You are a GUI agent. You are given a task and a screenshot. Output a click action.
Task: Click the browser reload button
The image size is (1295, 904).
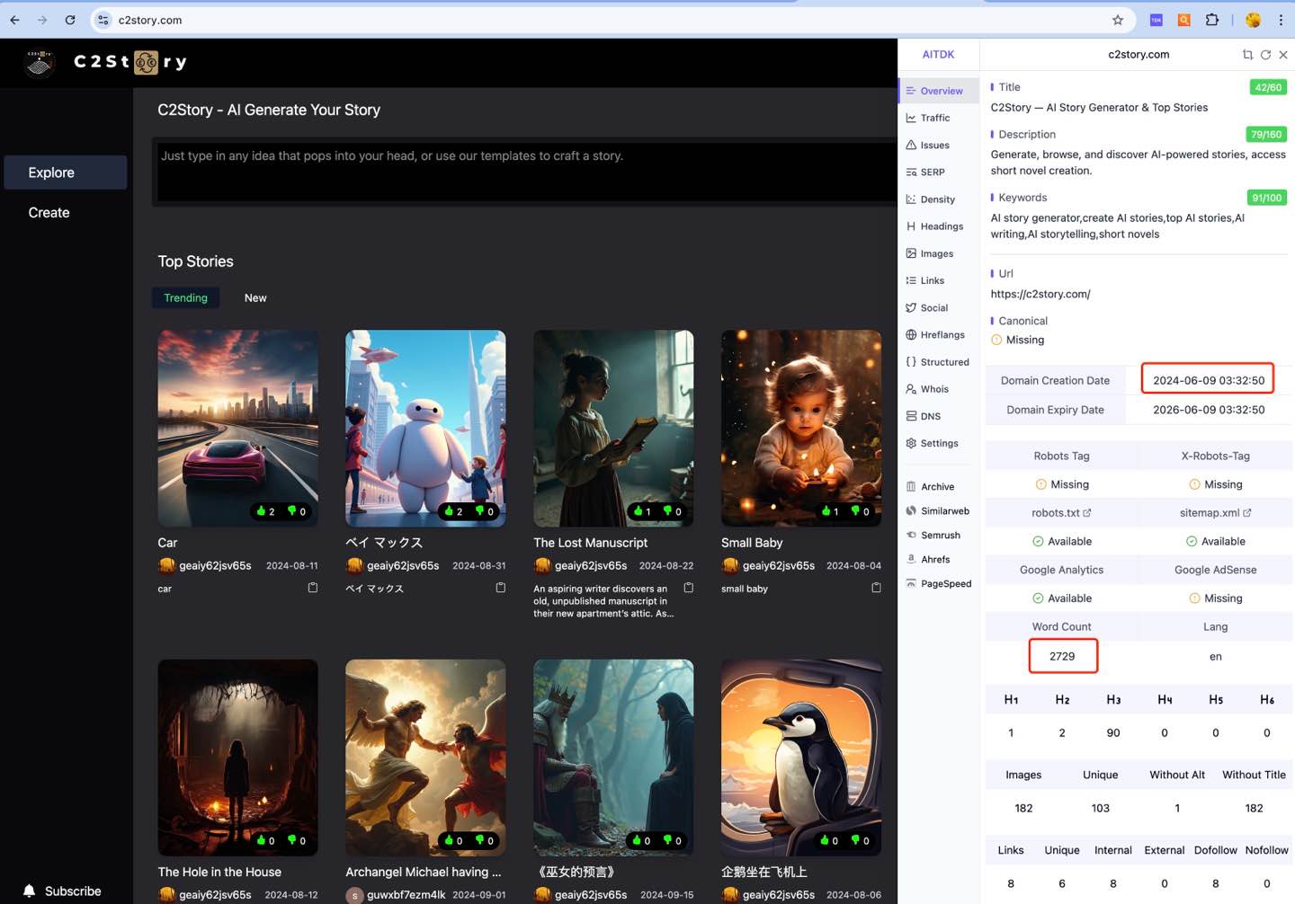[70, 20]
